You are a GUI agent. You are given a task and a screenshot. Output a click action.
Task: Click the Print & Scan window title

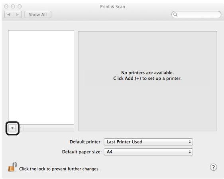(x=112, y=6)
